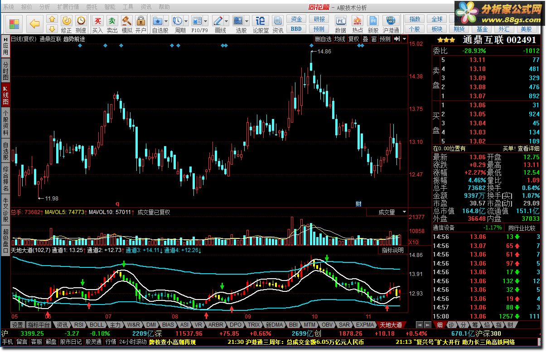Expand the 周期 dropdown arrow

pyautogui.click(x=186, y=21)
